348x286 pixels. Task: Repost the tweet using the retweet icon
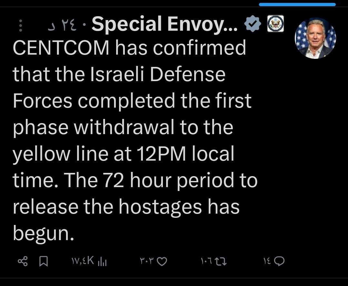point(222,261)
